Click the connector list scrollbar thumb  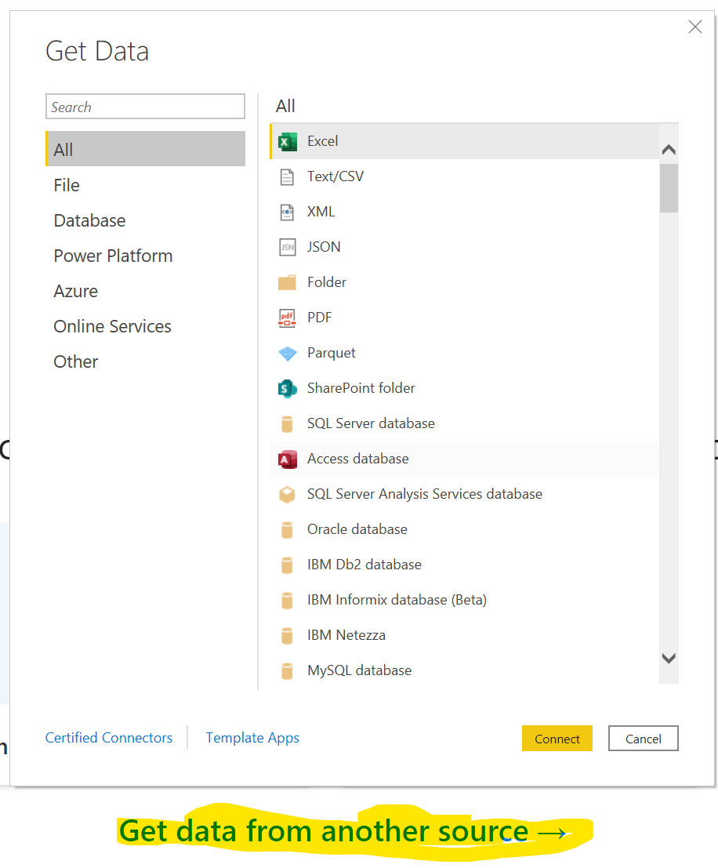pos(669,188)
